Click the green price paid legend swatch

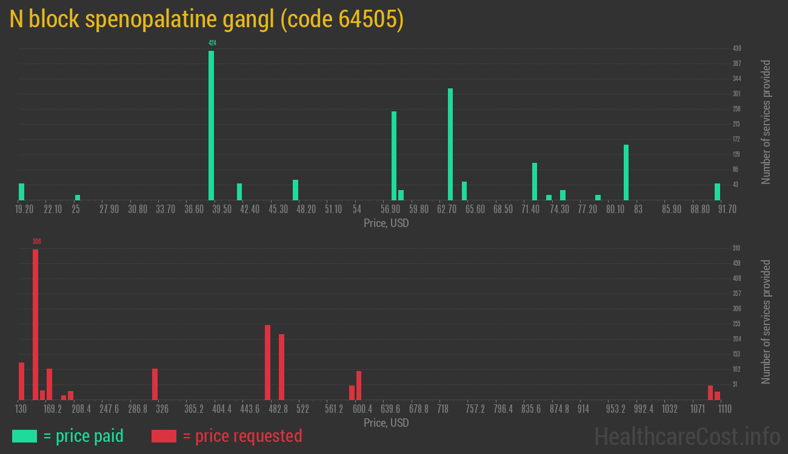[x=24, y=436]
